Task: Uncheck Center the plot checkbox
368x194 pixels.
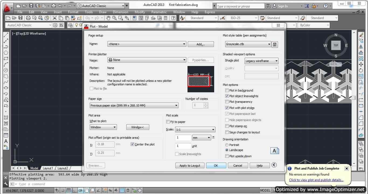Action: click(132, 144)
